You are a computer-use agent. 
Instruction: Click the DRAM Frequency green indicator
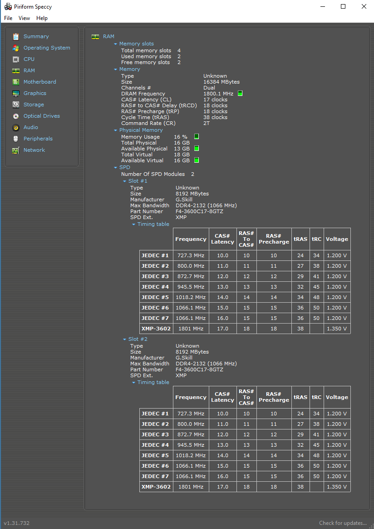tap(240, 94)
